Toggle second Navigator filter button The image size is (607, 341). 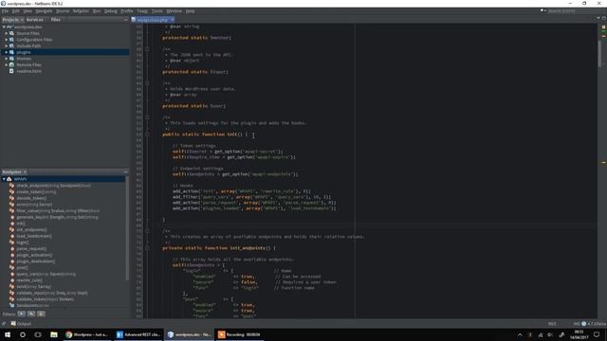[31, 314]
